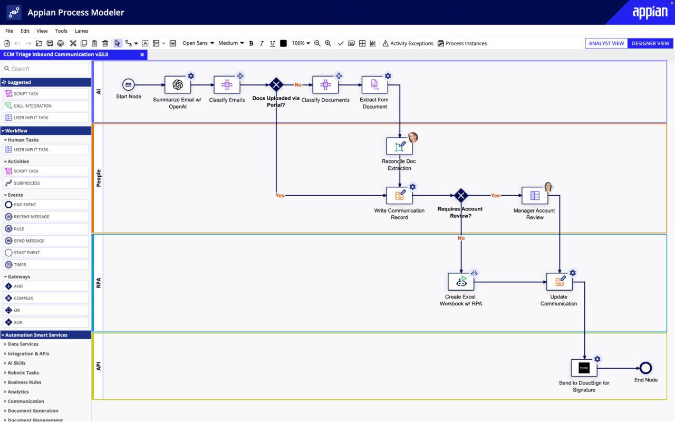
Task: Click the text annotation tool icon
Action: click(x=145, y=43)
